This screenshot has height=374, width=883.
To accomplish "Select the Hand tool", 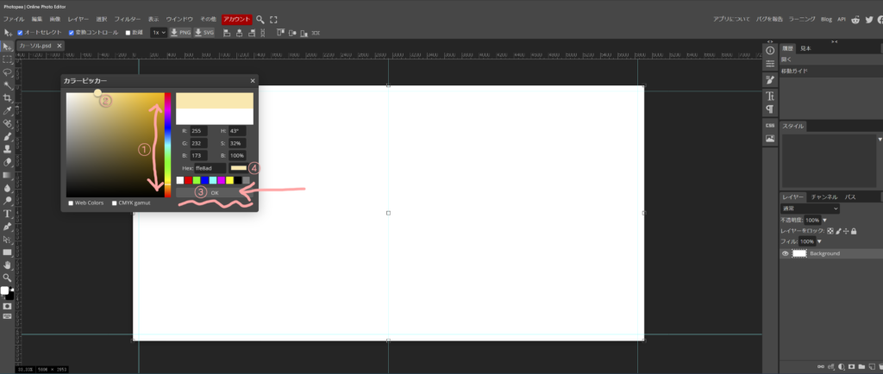I will (7, 265).
